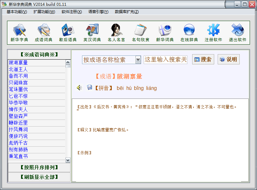Image resolution: width=257 pixels, height=190 pixels.
Task: Close the dictionary window
Action: [x=252, y=4]
